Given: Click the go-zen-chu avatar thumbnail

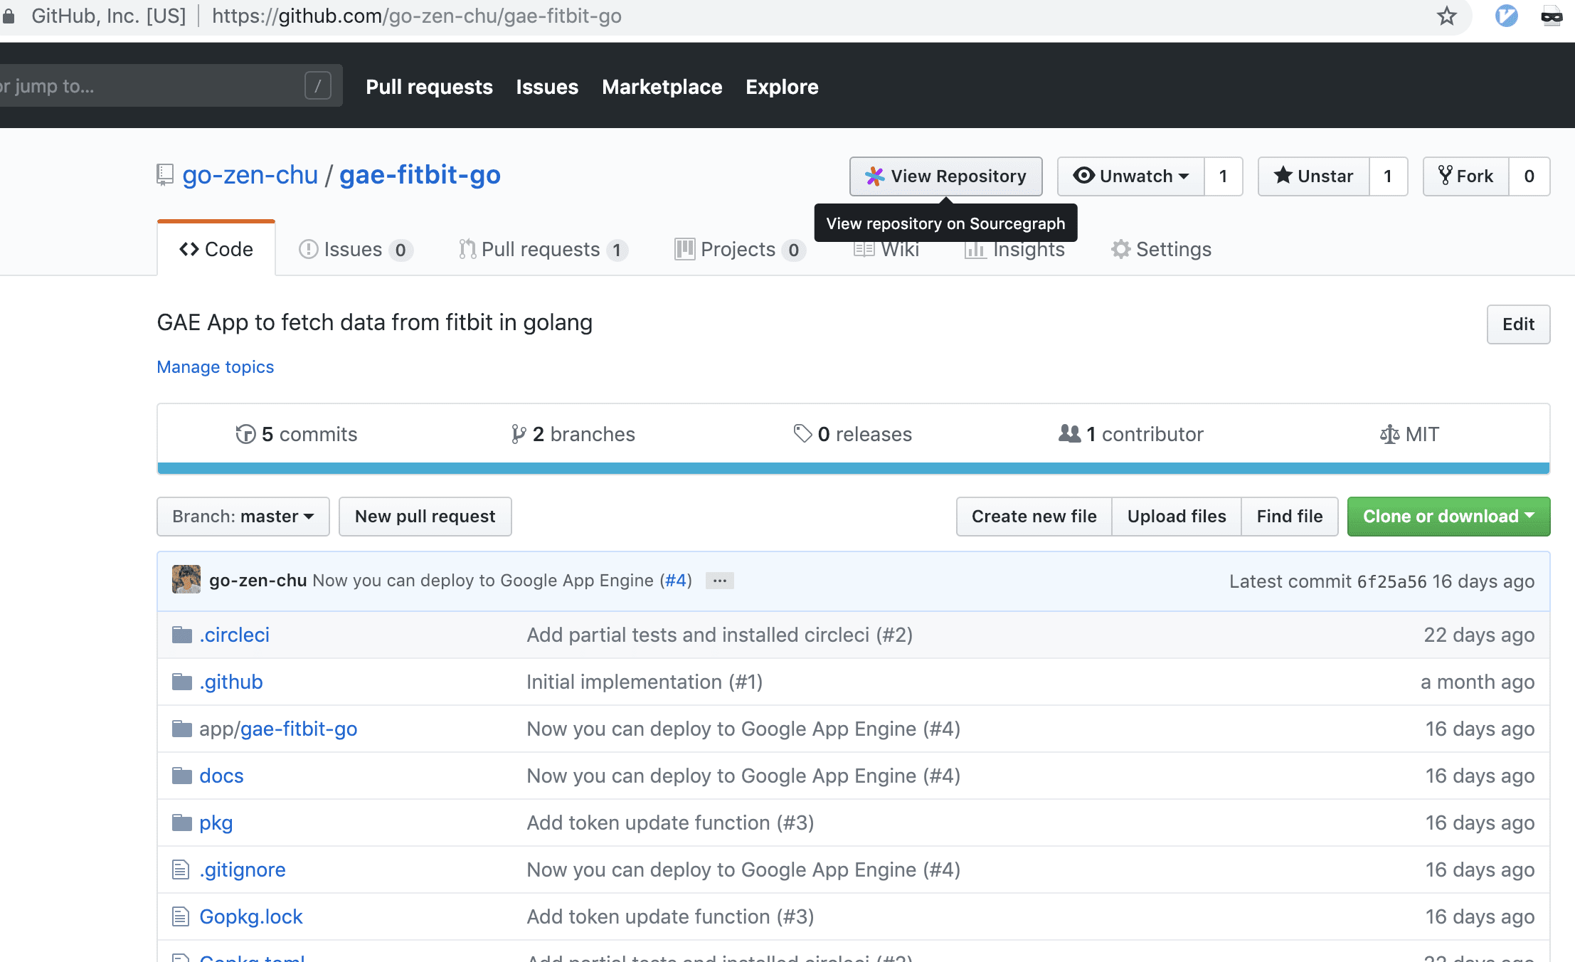Looking at the screenshot, I should click(x=186, y=580).
